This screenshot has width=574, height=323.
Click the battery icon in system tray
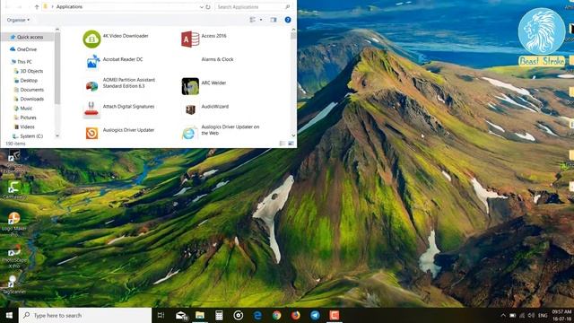tap(512, 315)
